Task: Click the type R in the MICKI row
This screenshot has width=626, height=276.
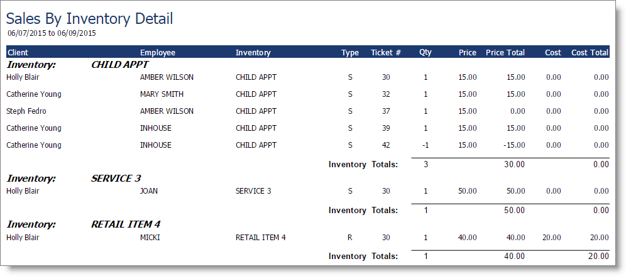Action: pos(349,237)
